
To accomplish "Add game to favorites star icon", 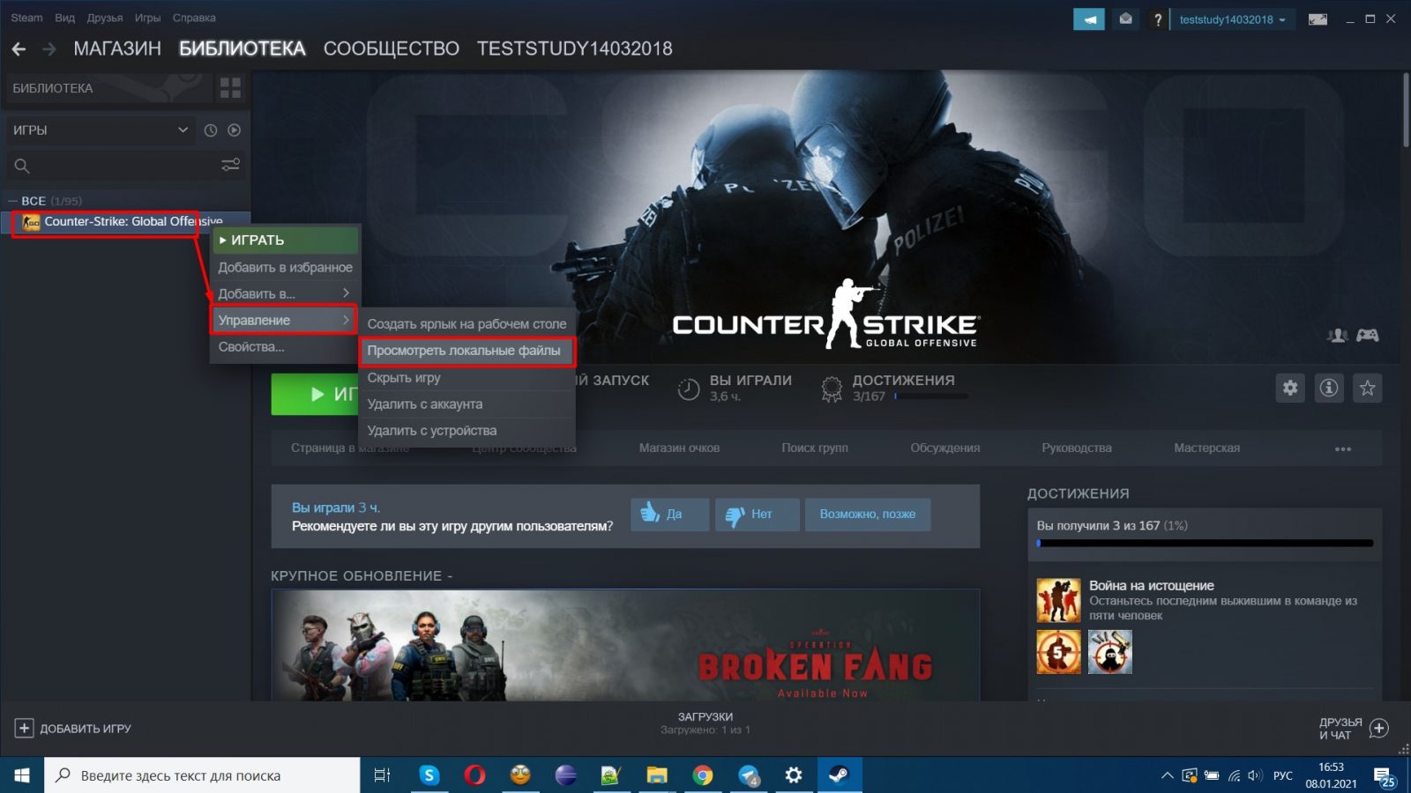I will coord(1368,388).
